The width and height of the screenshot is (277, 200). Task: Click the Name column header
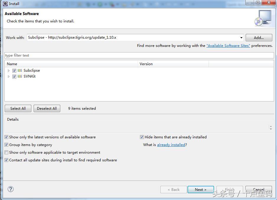point(71,64)
